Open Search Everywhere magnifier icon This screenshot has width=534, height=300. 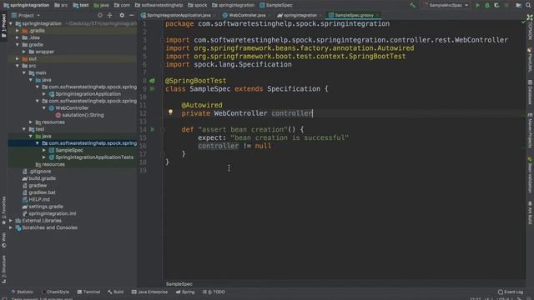coord(528,5)
